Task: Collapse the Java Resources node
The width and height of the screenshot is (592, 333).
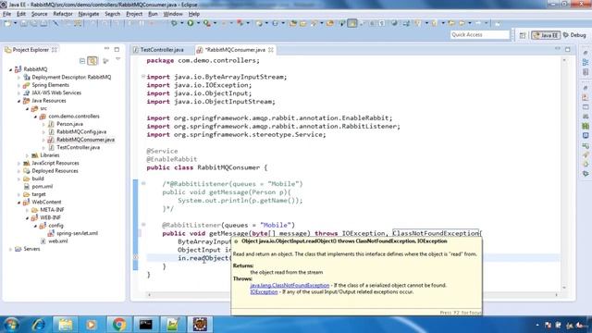Action: (x=18, y=101)
